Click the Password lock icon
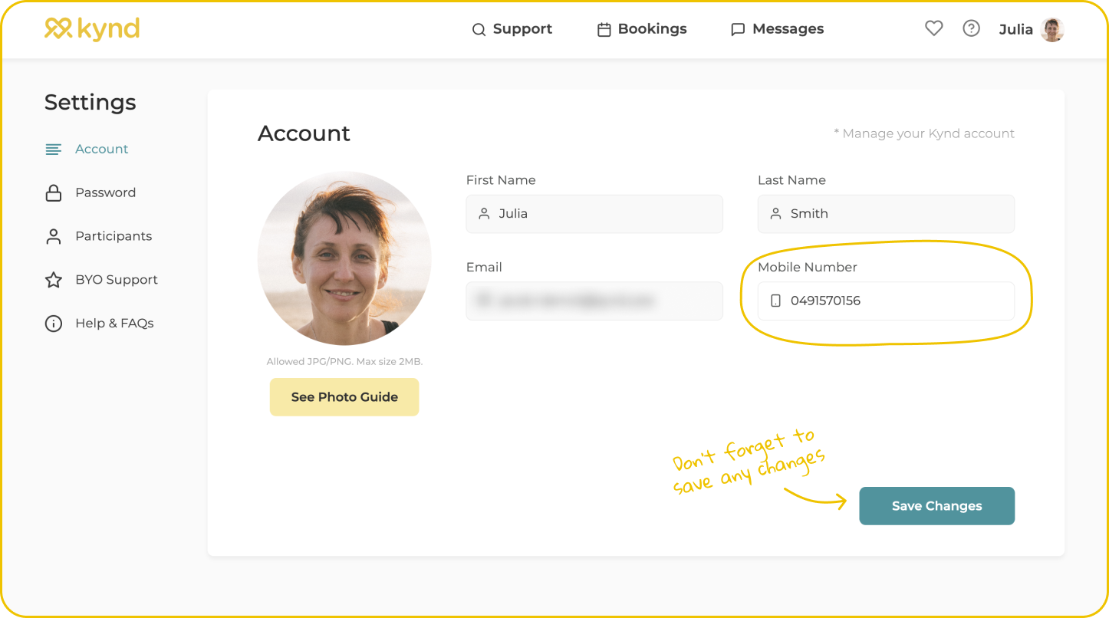The height and width of the screenshot is (618, 1109). 54,192
